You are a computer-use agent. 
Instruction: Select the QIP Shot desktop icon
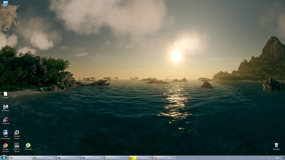(x=5, y=5)
